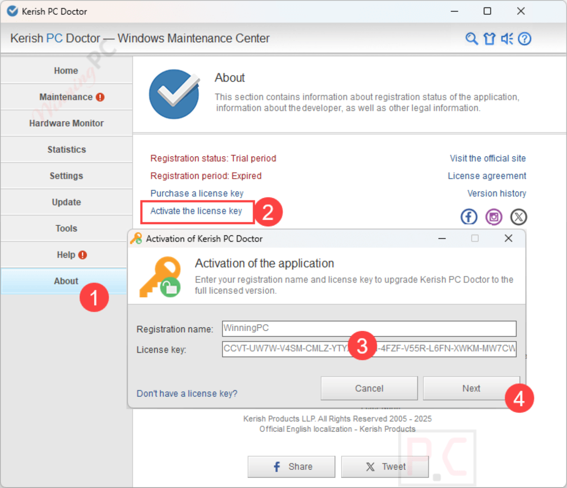
Task: Click inside the License key field
Action: point(281,349)
